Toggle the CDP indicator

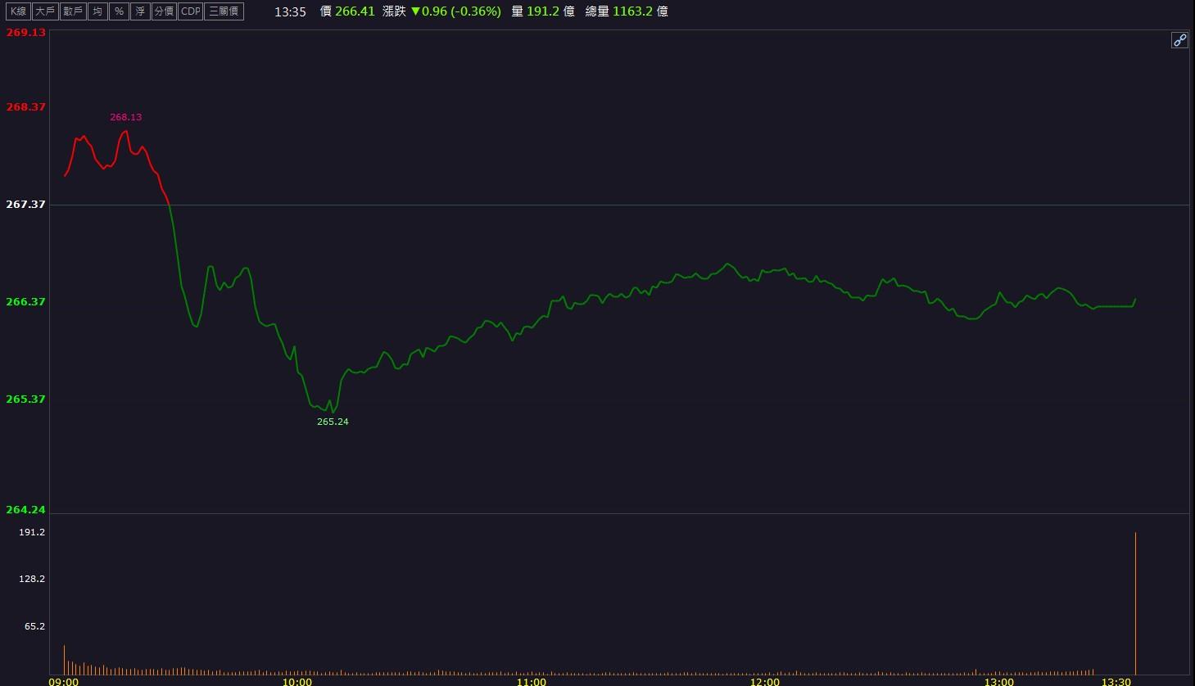point(190,11)
